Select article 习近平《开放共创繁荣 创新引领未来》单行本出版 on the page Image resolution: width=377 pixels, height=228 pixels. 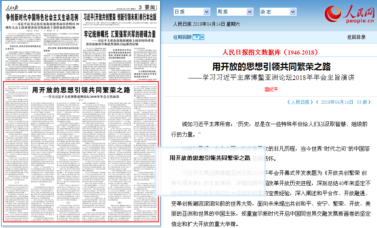tap(120, 17)
